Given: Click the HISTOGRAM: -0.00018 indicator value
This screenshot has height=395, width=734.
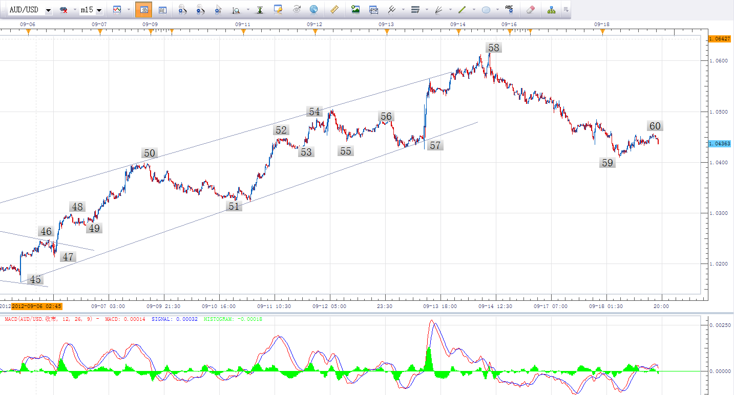Looking at the screenshot, I should [x=233, y=319].
